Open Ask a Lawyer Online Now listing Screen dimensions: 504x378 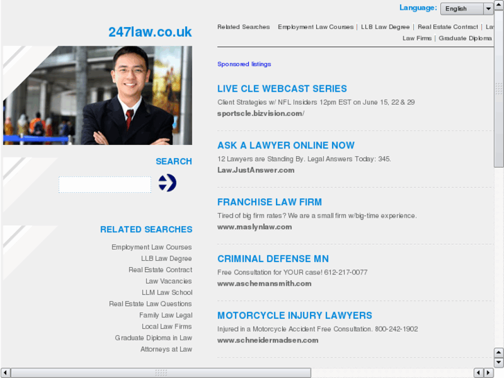coord(286,146)
